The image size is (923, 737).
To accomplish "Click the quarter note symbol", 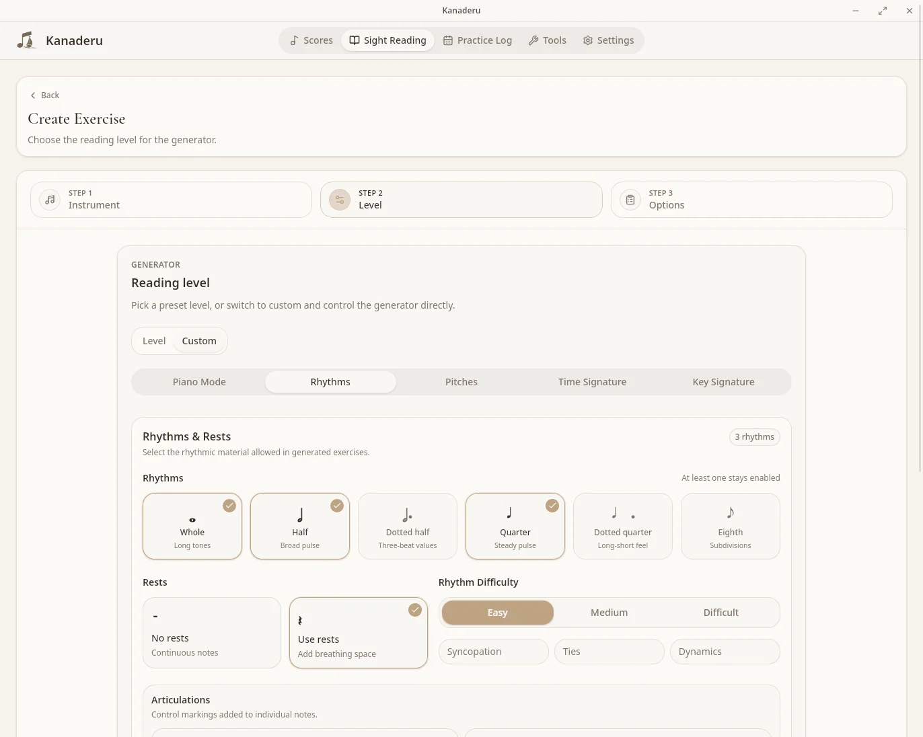I will tap(509, 512).
